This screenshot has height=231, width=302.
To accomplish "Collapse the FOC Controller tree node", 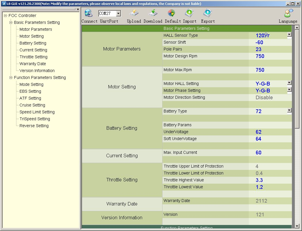I will coord(5,15).
